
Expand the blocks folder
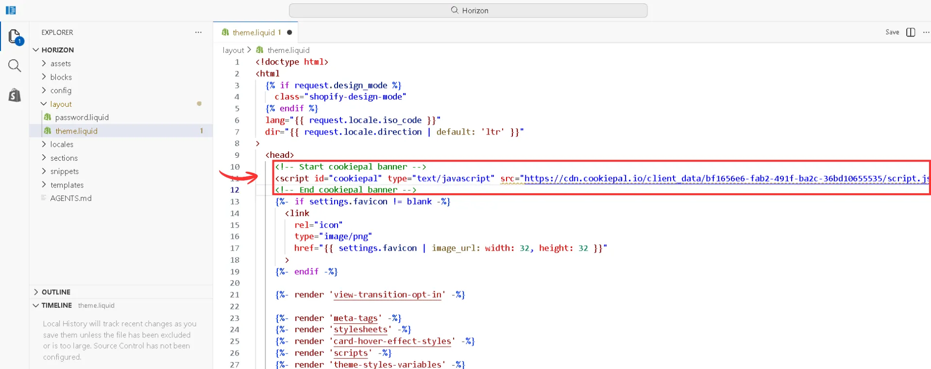pyautogui.click(x=44, y=77)
